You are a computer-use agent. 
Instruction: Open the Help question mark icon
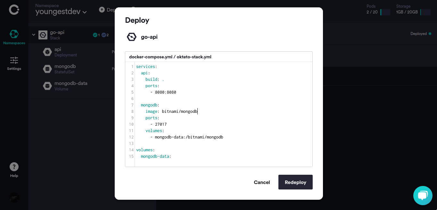click(x=14, y=167)
